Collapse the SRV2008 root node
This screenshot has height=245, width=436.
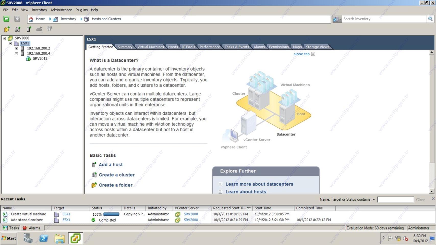tap(4, 38)
